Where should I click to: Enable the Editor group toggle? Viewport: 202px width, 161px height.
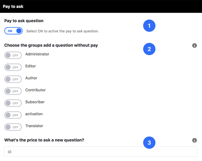(13, 67)
